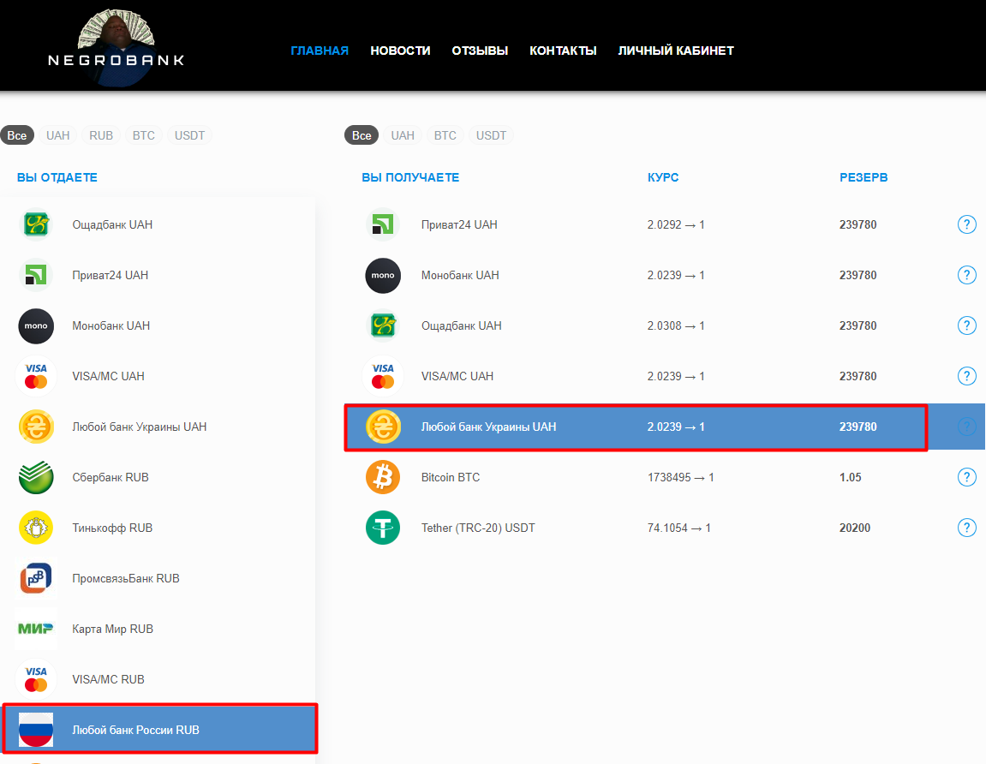Click the reserve value 1.05

coord(850,477)
